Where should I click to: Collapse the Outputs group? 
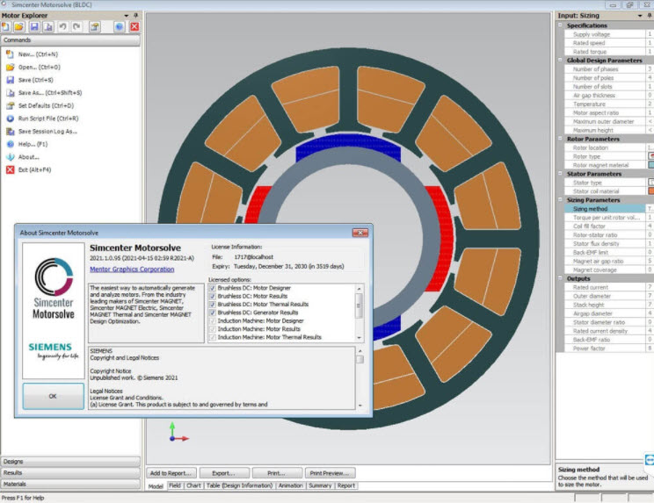click(561, 278)
